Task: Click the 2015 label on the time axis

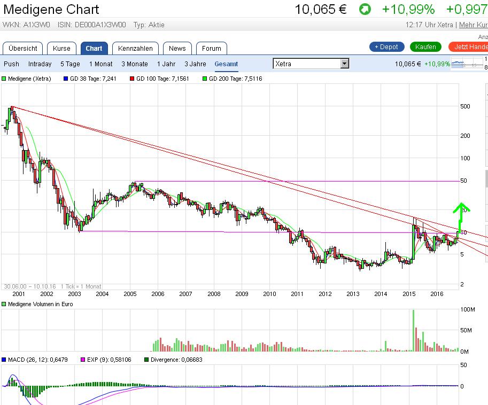Action: [409, 294]
